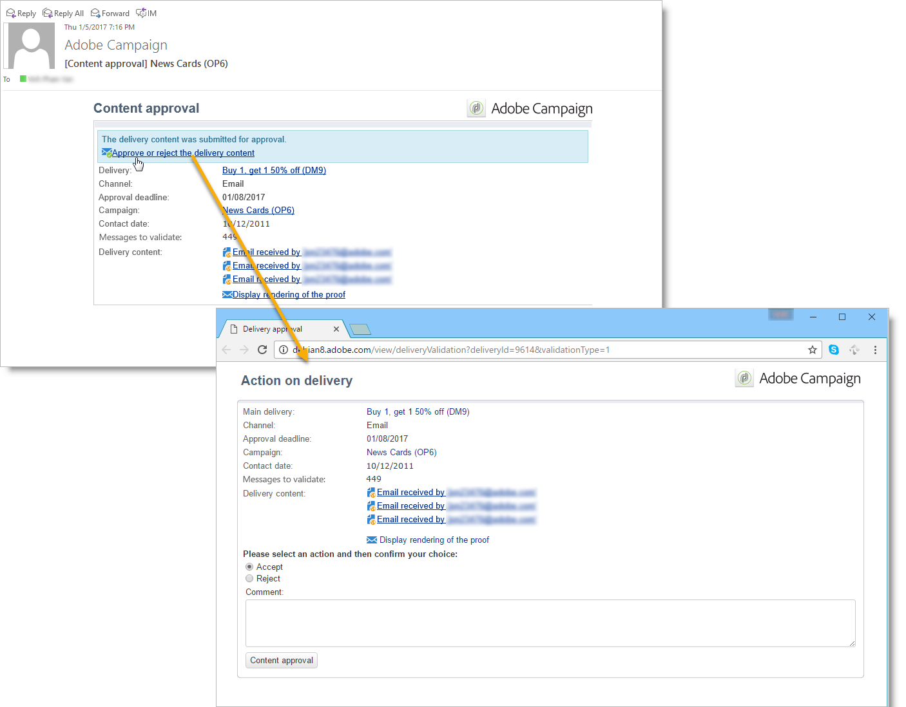Click envelope icon beside the Approve or reject link

107,153
